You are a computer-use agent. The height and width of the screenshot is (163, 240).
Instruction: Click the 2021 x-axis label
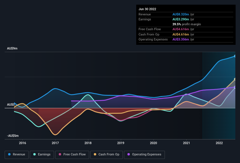(187, 143)
